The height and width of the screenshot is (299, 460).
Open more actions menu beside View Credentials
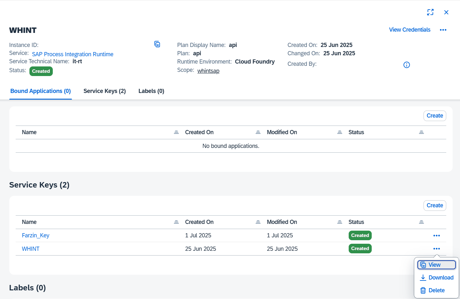pyautogui.click(x=443, y=30)
